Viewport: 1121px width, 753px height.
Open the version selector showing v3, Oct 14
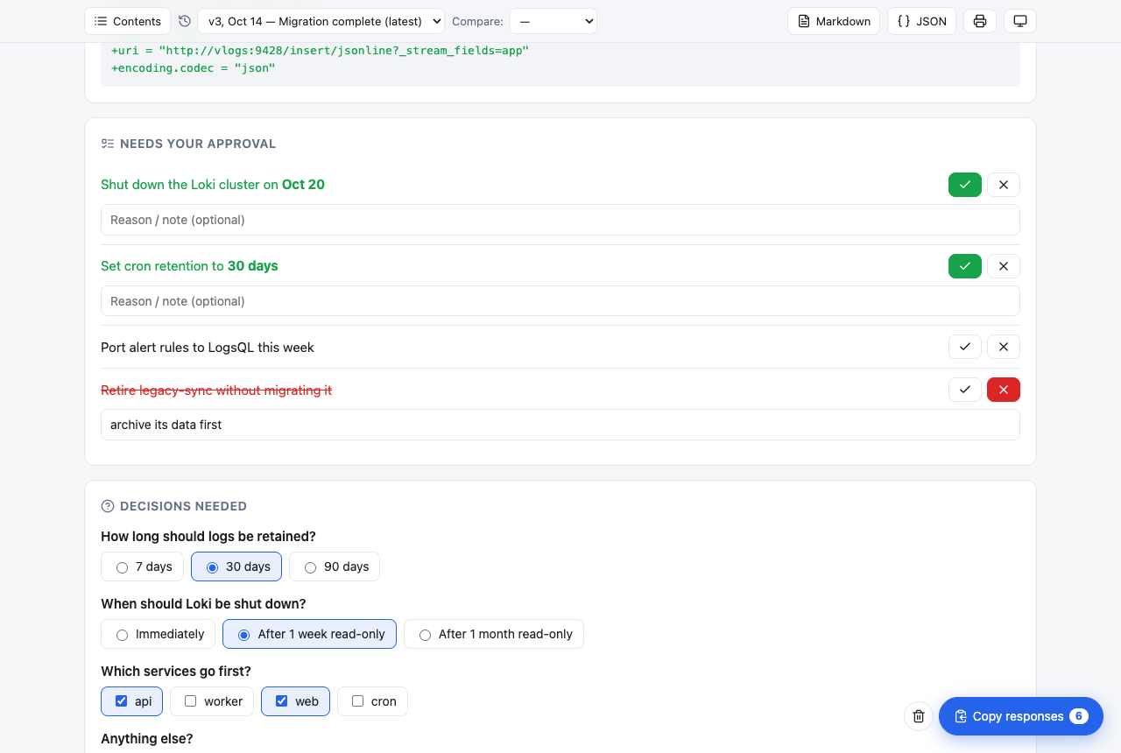click(321, 21)
